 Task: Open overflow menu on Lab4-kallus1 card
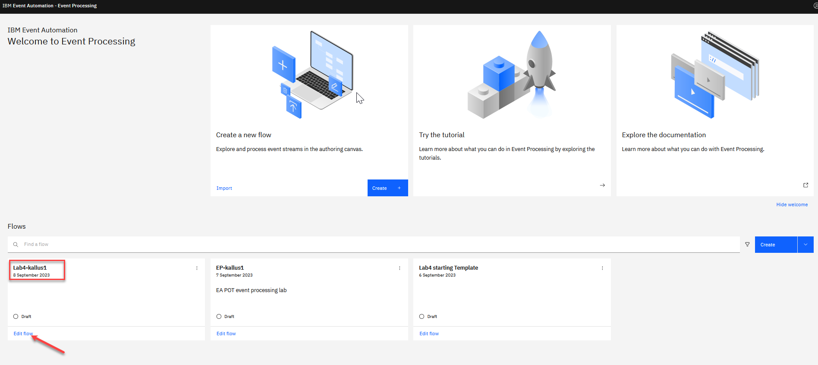197,268
